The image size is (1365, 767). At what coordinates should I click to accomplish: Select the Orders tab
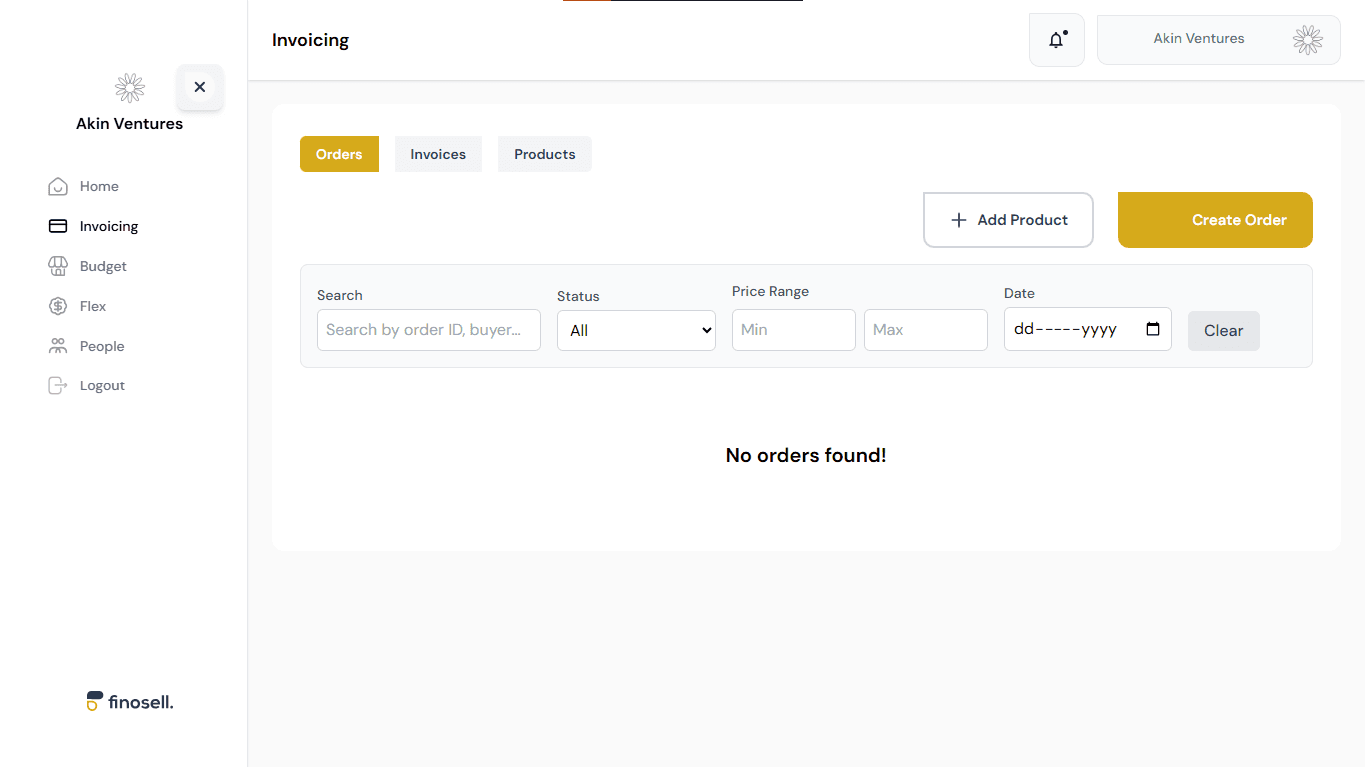click(x=339, y=154)
